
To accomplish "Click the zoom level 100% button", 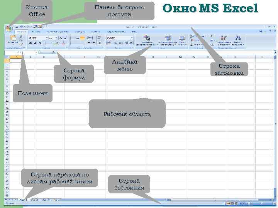I will coord(242,203).
